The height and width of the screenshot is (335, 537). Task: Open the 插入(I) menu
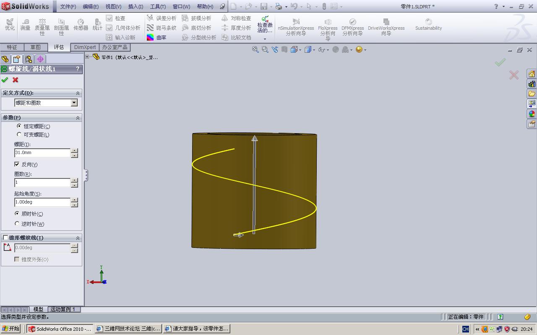[x=136, y=7]
